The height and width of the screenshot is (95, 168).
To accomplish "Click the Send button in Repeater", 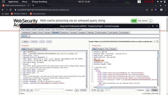I will 25,42.
